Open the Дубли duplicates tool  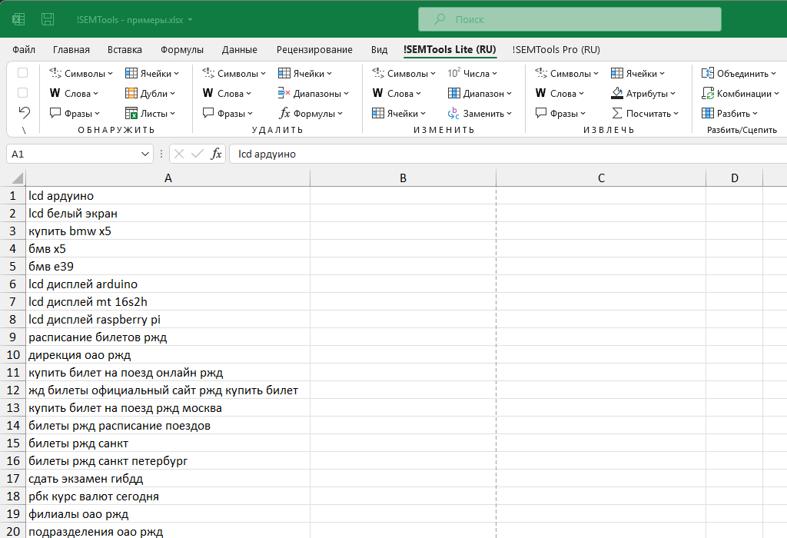(x=150, y=93)
